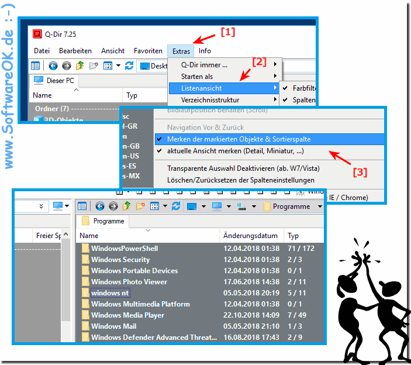Open Info menu
411x365 pixels.
[205, 51]
